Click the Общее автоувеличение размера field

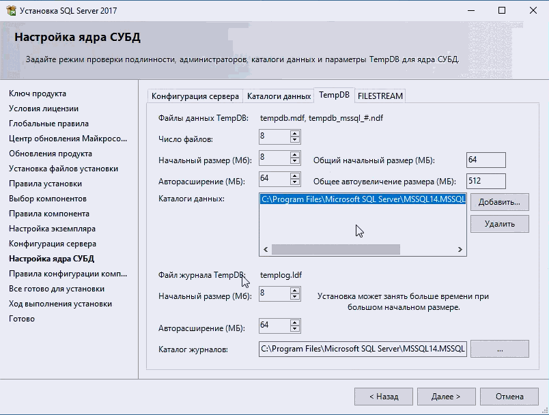click(x=486, y=182)
